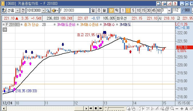This screenshot has width=193, height=111.
Task: Click the 전 button next to 선옵
Action: 23,11
